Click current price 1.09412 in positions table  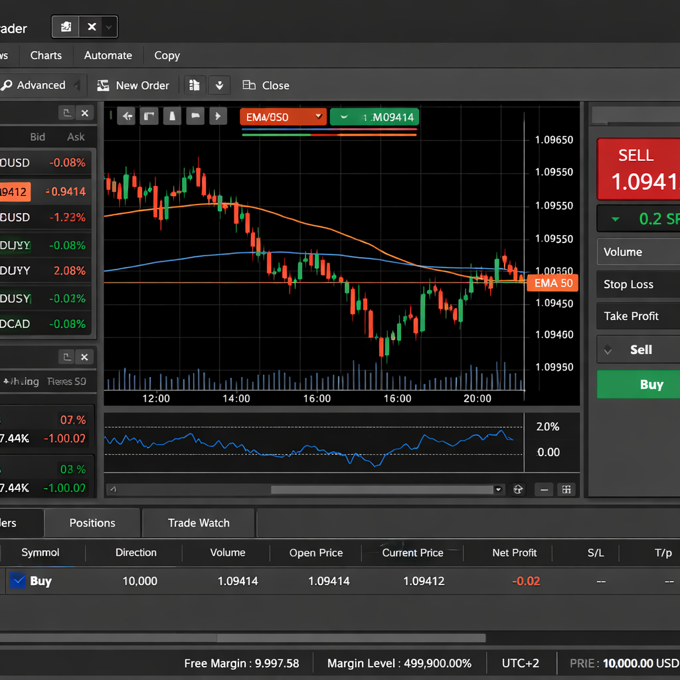424,581
